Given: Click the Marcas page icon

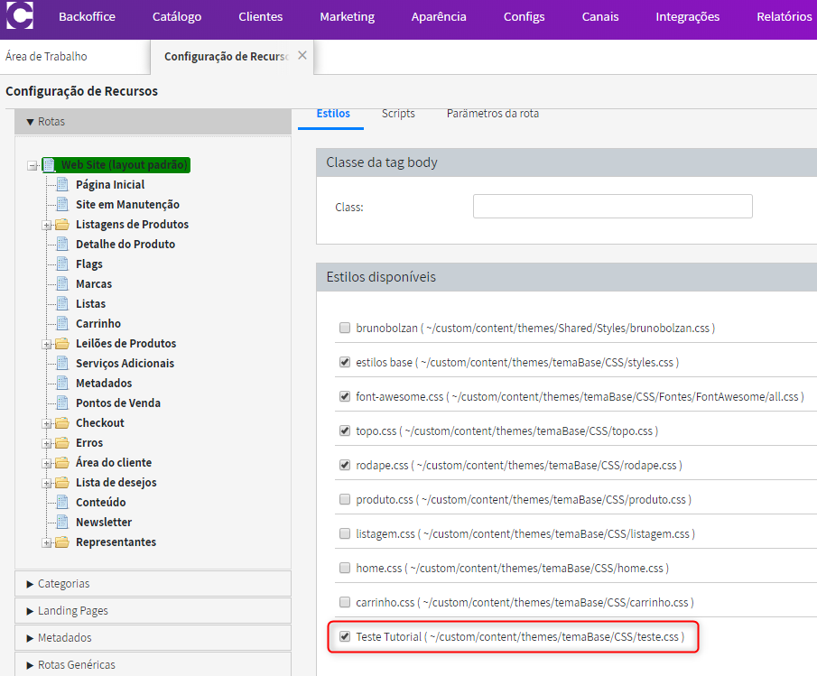Looking at the screenshot, I should click(62, 283).
